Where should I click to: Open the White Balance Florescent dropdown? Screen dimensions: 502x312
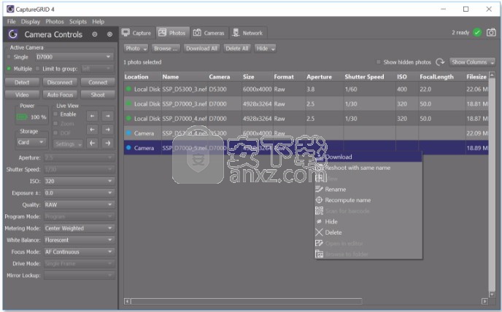79,240
